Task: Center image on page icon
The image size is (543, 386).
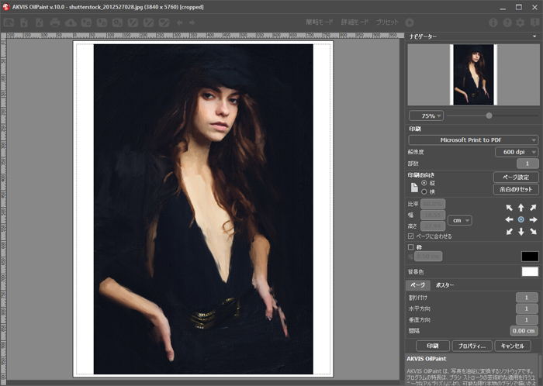Action: click(x=521, y=219)
